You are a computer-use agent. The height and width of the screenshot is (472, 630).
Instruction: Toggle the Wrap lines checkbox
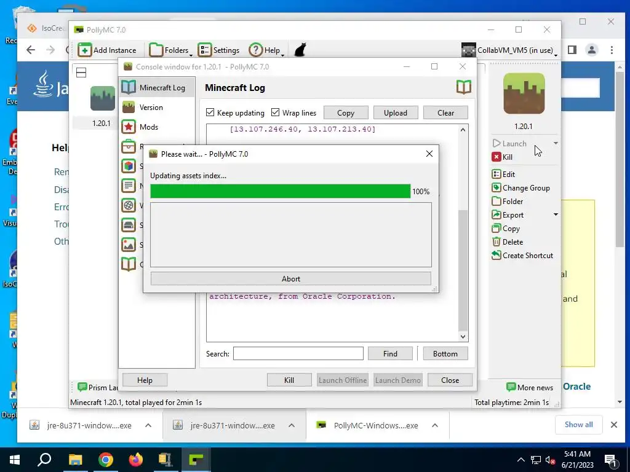[275, 113]
